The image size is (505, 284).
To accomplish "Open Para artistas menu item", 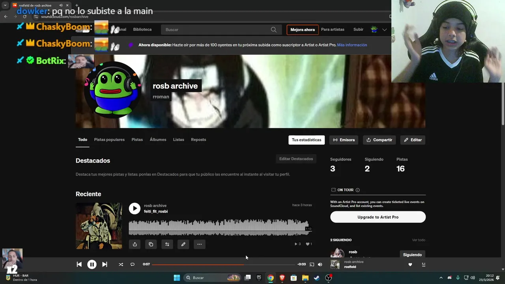I will click(x=333, y=30).
